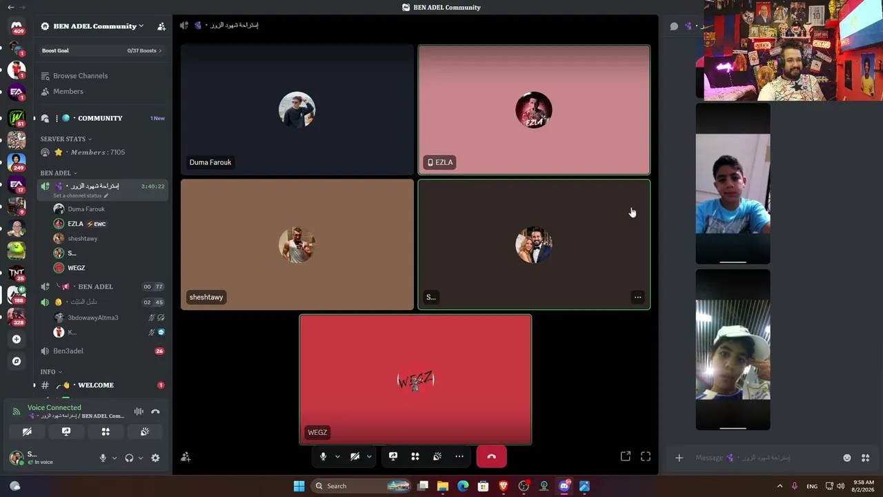Focus the Duma Farouk video tile
This screenshot has height=497, width=883.
point(297,110)
